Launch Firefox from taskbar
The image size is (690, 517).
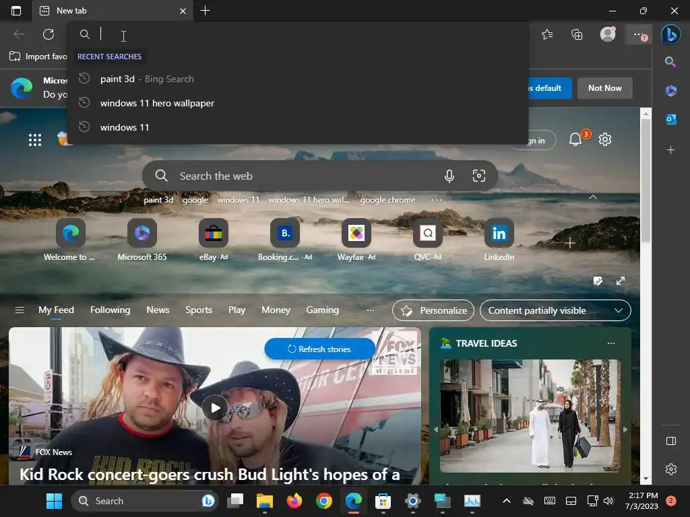pos(294,501)
